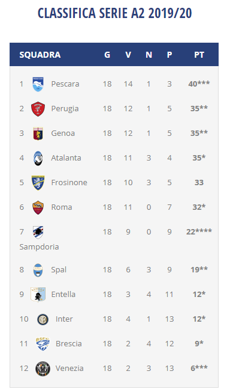Click the Venezia team crest
The height and width of the screenshot is (392, 227).
[x=43, y=369]
